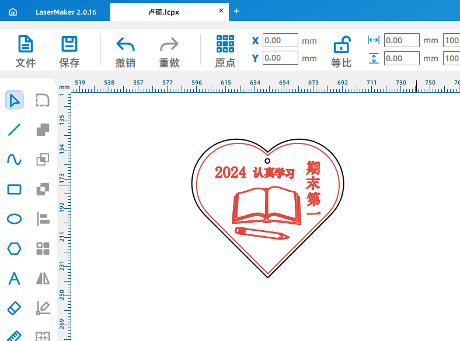The height and width of the screenshot is (341, 460).
Task: Click the mirror flip icon
Action: (x=43, y=278)
